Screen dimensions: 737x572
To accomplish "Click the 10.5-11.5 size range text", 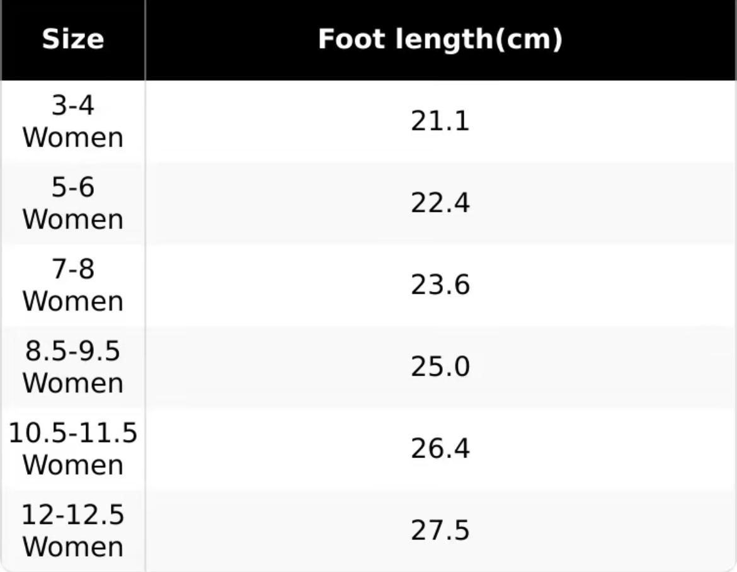I will 72,433.
